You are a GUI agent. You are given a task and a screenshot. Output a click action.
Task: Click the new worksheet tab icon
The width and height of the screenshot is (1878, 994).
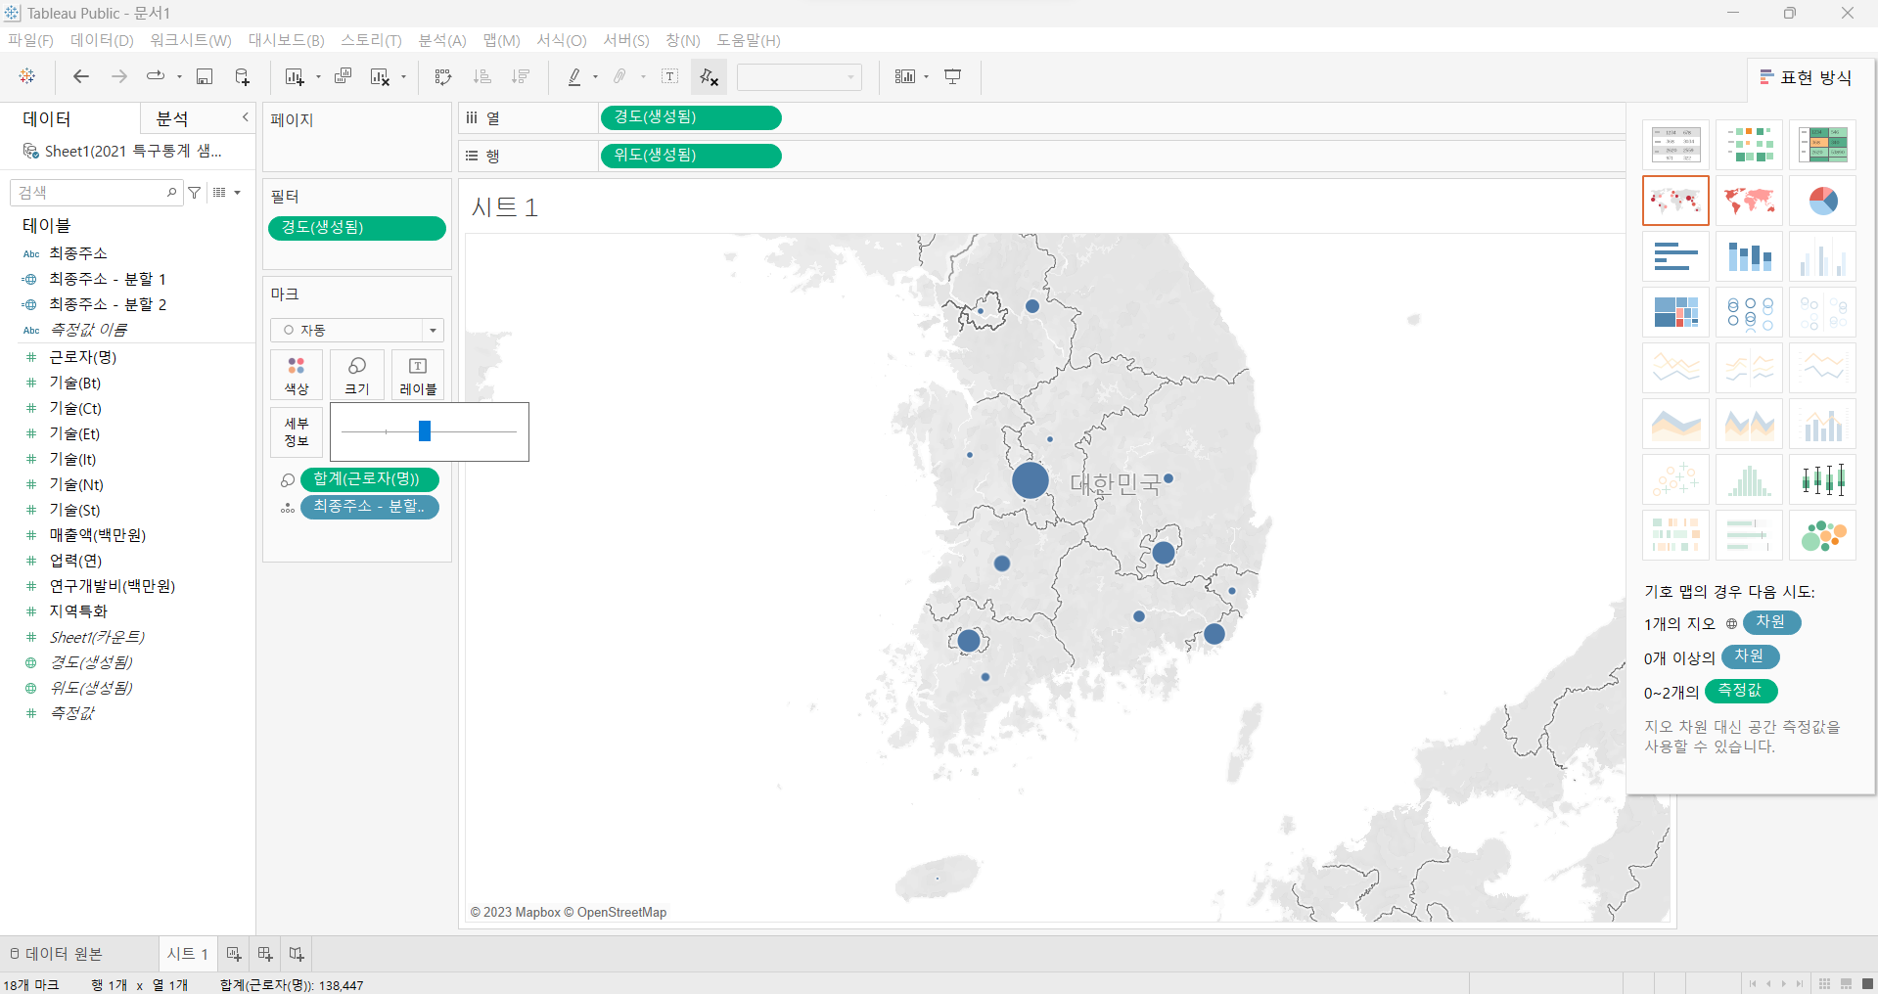pyautogui.click(x=234, y=953)
